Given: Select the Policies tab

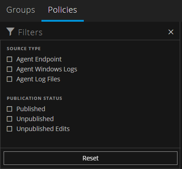Looking at the screenshot, I should (63, 10).
